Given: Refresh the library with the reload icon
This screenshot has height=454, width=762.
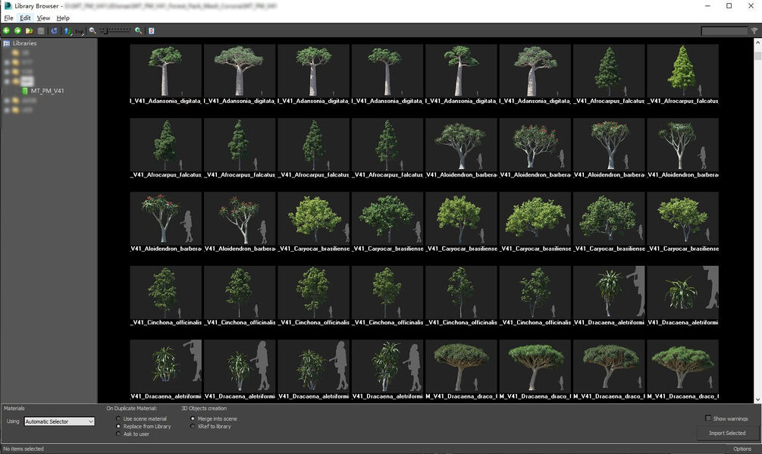Looking at the screenshot, I should tap(53, 30).
